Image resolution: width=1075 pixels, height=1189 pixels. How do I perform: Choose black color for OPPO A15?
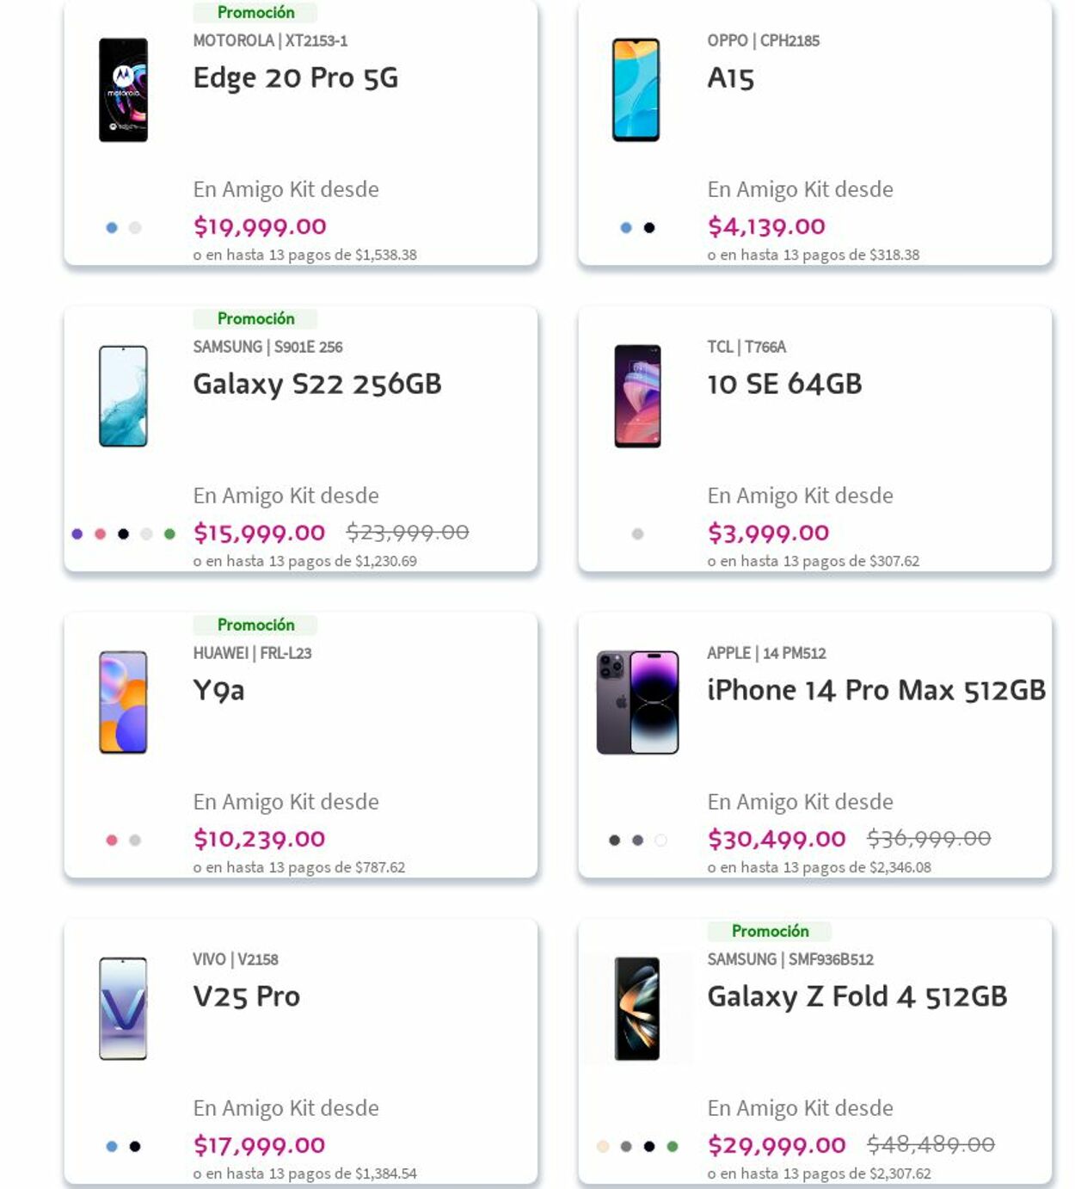[649, 228]
